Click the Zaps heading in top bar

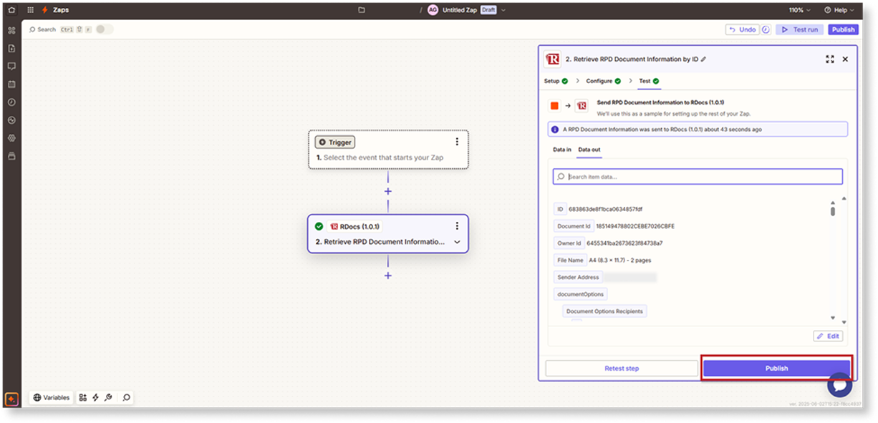[x=61, y=10]
